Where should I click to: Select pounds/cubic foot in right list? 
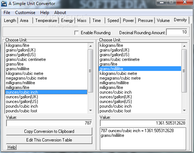tap(140, 111)
